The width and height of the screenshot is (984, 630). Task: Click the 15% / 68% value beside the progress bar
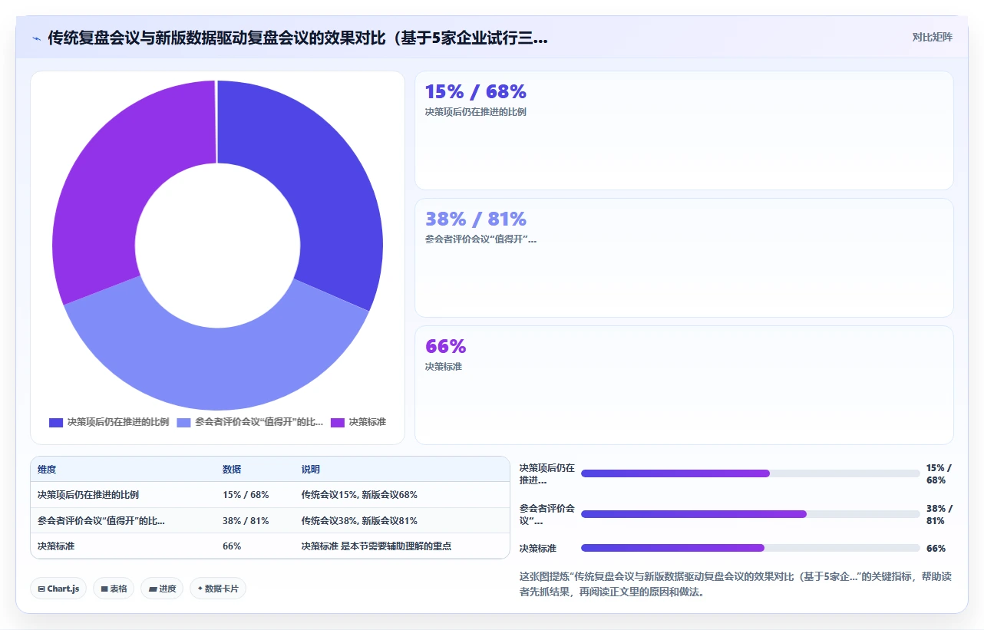click(938, 473)
